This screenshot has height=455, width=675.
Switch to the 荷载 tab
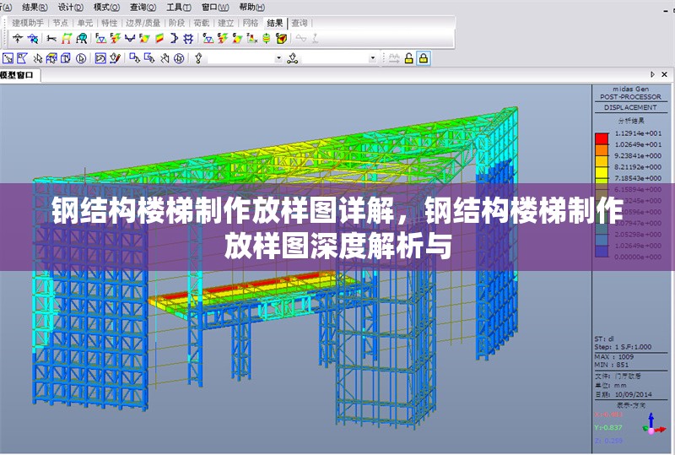[x=201, y=23]
